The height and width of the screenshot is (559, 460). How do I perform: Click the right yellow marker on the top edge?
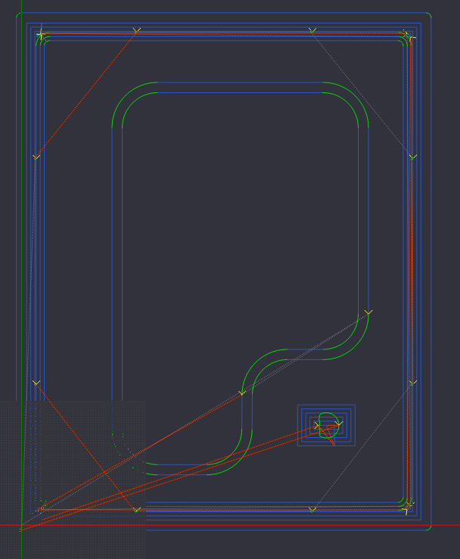coord(312,30)
